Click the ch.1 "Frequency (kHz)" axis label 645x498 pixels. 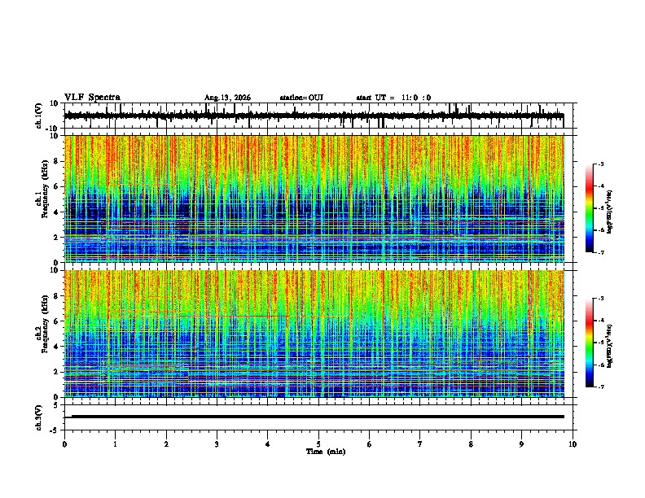(46, 189)
